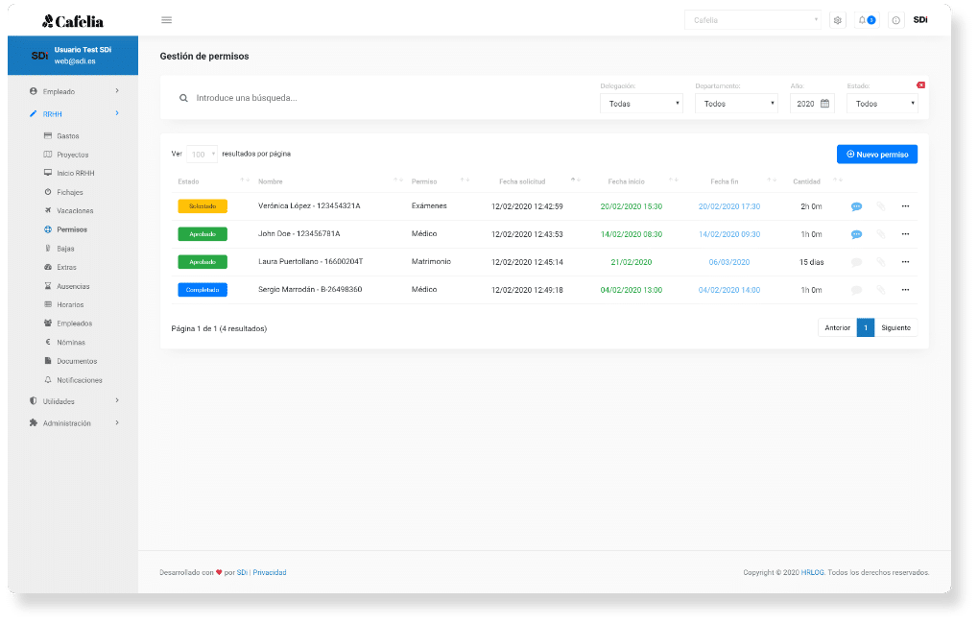Open more options for Sergio Marrodán row

(x=905, y=290)
